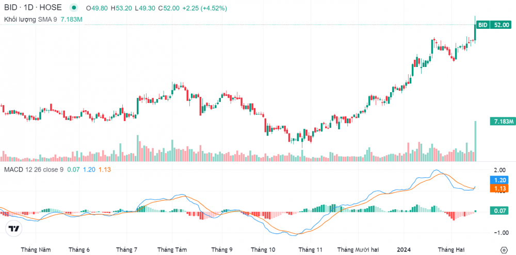
Task: Click the tallest volume bar at far right
Action: 475,141
